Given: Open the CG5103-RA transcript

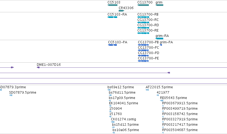Looking at the screenshot, I should [x=112, y=17].
